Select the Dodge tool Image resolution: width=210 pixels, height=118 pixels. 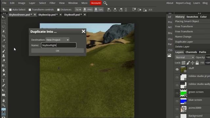[x=4, y=75]
